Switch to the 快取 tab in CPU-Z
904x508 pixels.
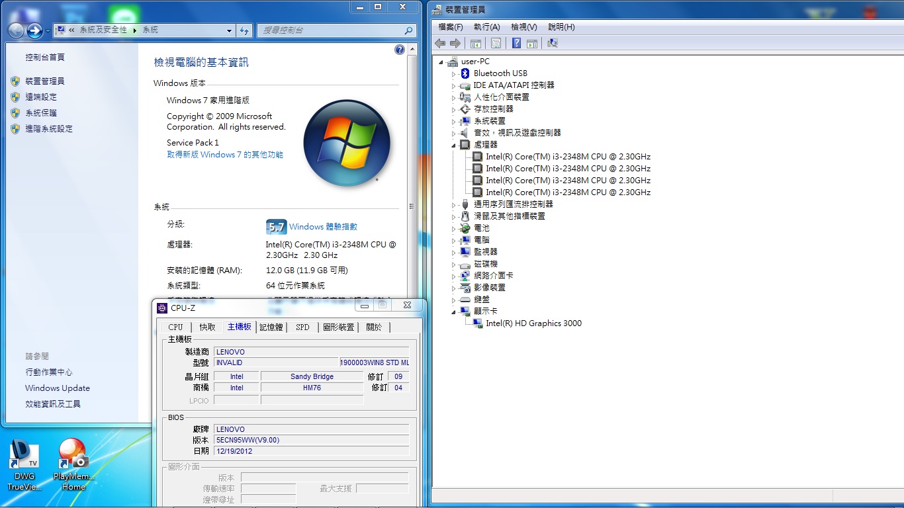[x=207, y=327]
